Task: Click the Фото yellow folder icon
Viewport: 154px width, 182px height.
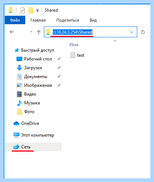Action: (19, 112)
